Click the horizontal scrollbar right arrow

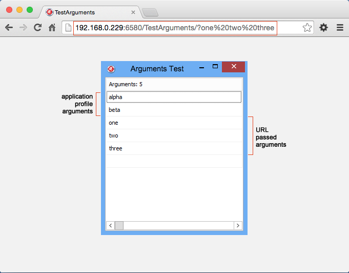238,225
